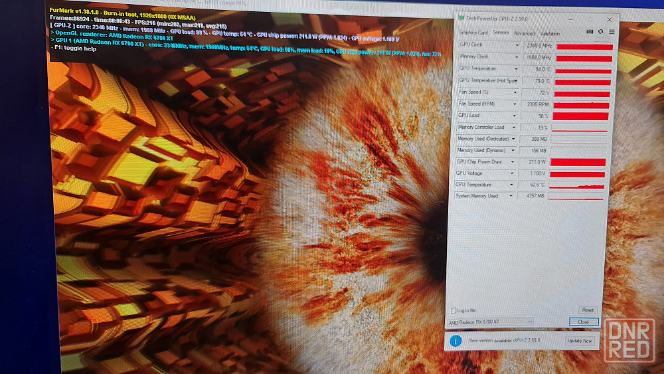Enable the Log to file checkbox
The height and width of the screenshot is (374, 664).
453,310
